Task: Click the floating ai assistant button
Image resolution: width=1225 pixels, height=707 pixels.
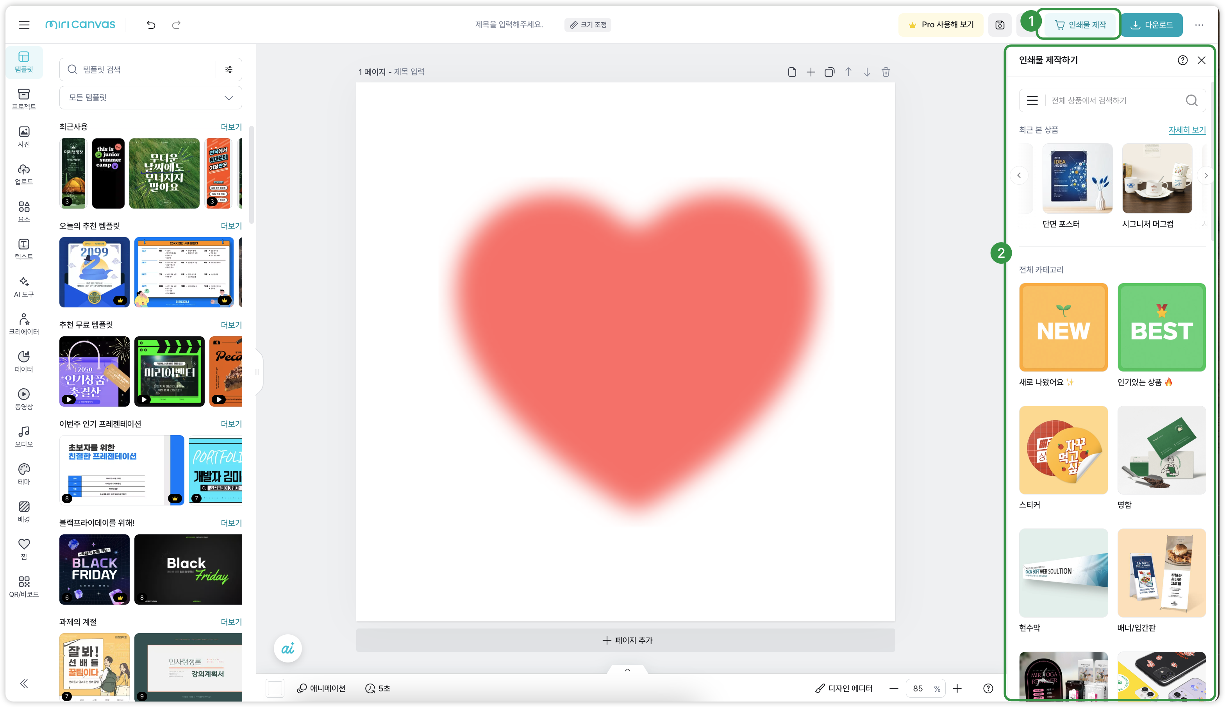Action: coord(287,648)
